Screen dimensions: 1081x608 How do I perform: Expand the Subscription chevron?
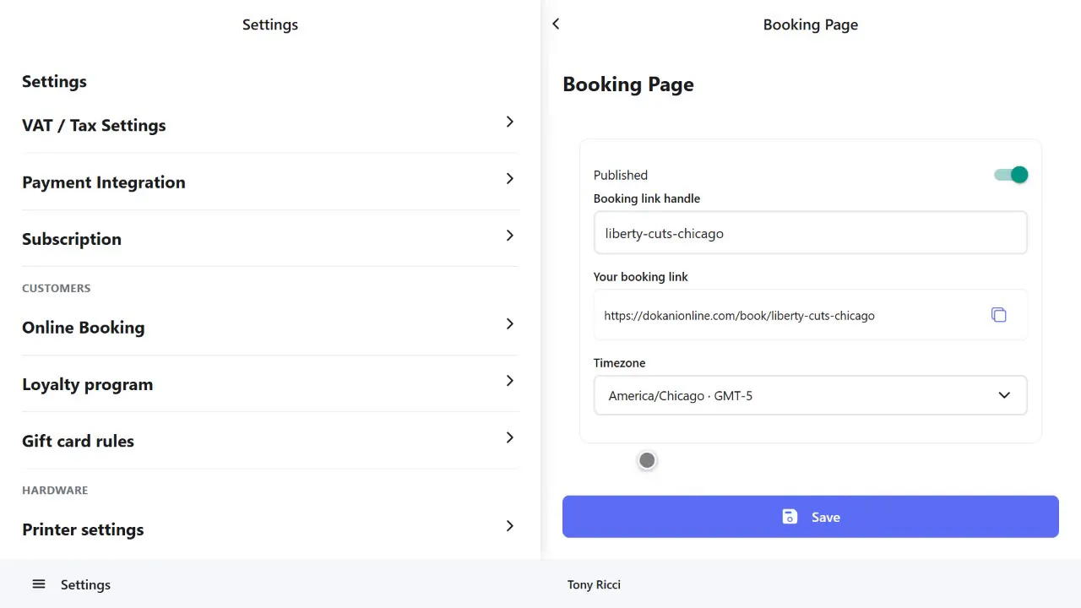click(x=509, y=235)
